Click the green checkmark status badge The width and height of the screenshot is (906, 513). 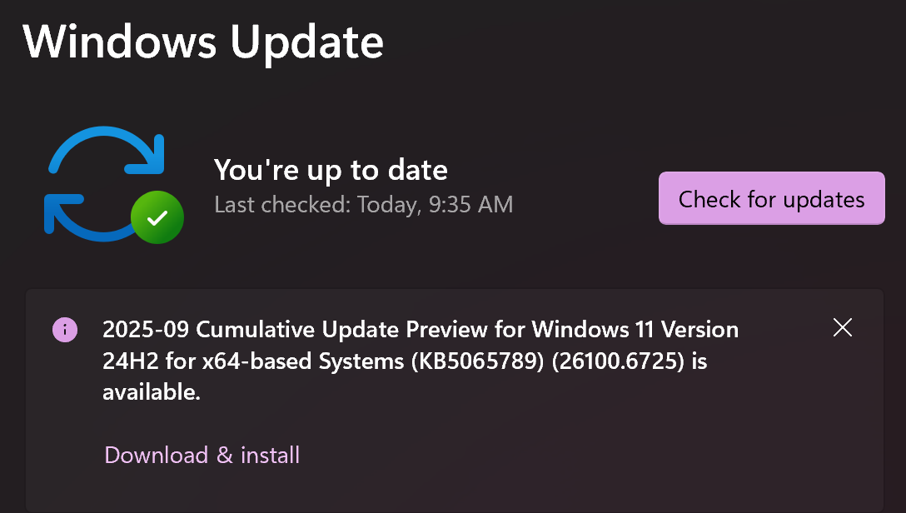pos(157,217)
